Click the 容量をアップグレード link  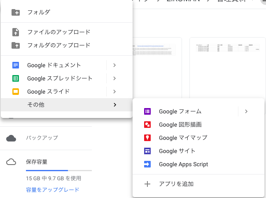(x=53, y=190)
